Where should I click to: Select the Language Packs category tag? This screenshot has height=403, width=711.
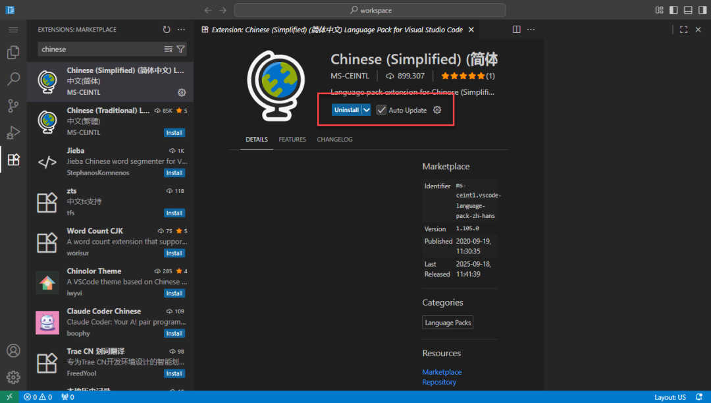(448, 323)
